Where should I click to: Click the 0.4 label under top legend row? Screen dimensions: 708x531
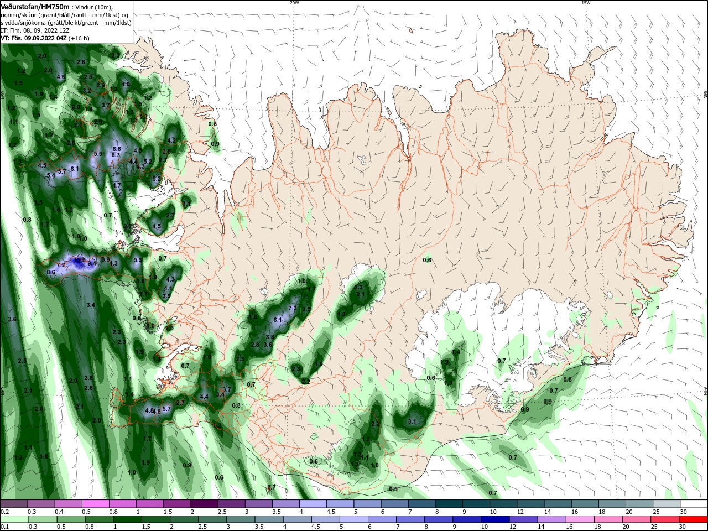(59, 512)
